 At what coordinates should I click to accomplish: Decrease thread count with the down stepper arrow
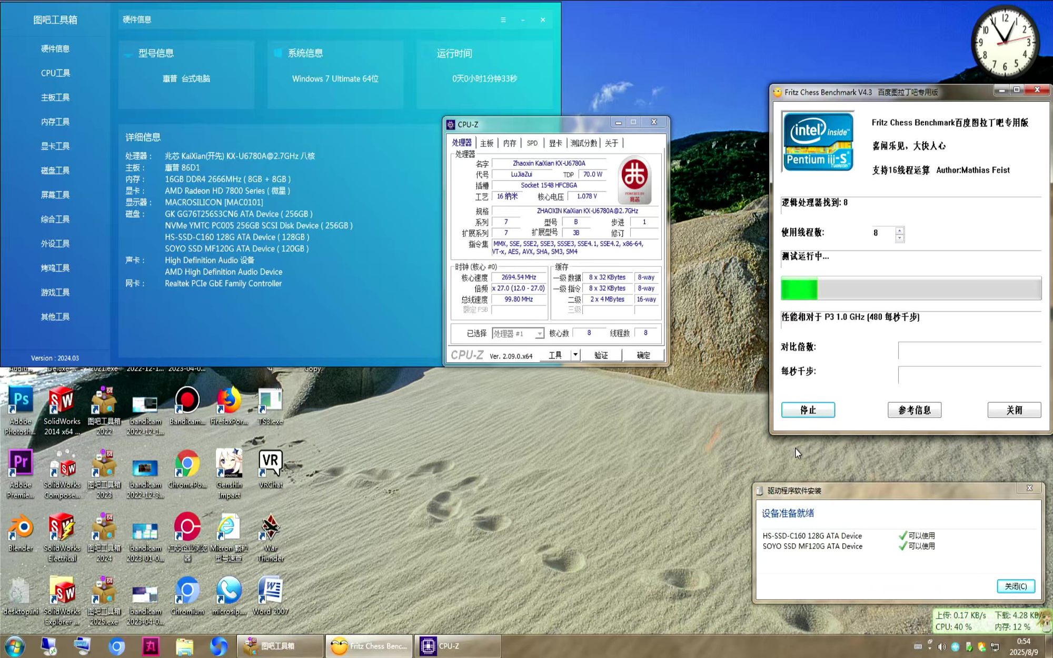(899, 238)
